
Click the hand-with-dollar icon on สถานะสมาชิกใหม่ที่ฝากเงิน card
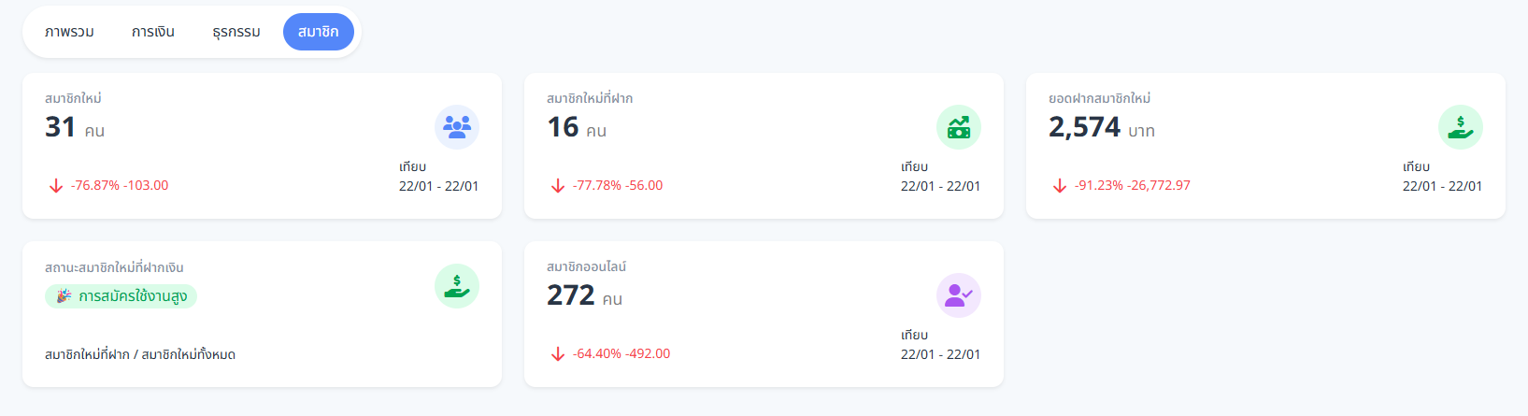click(x=457, y=286)
